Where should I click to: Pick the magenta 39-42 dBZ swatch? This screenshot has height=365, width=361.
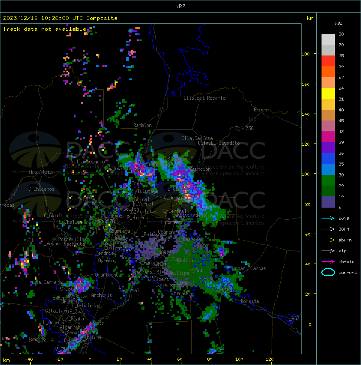(x=328, y=137)
